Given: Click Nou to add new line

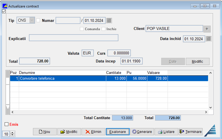Looking at the screenshot, I should click(x=45, y=132).
